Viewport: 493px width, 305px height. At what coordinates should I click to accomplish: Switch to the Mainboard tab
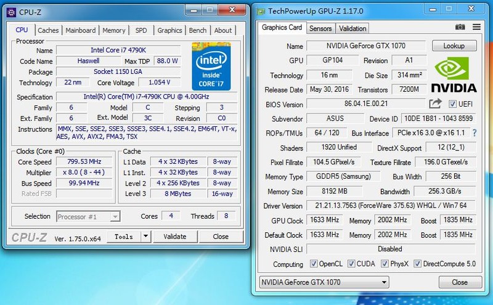coord(81,31)
